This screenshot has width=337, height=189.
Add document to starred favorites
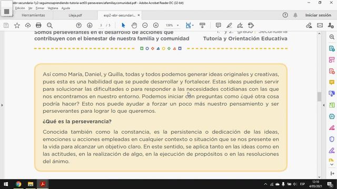coord(17,26)
